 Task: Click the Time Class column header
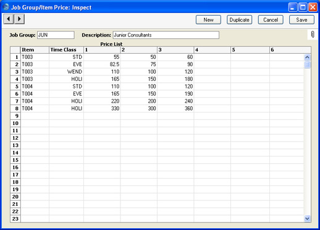(x=66, y=50)
